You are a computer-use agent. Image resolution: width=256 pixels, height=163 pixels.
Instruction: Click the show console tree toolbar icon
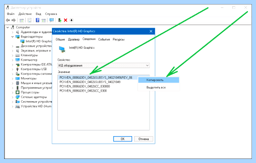point(21,20)
